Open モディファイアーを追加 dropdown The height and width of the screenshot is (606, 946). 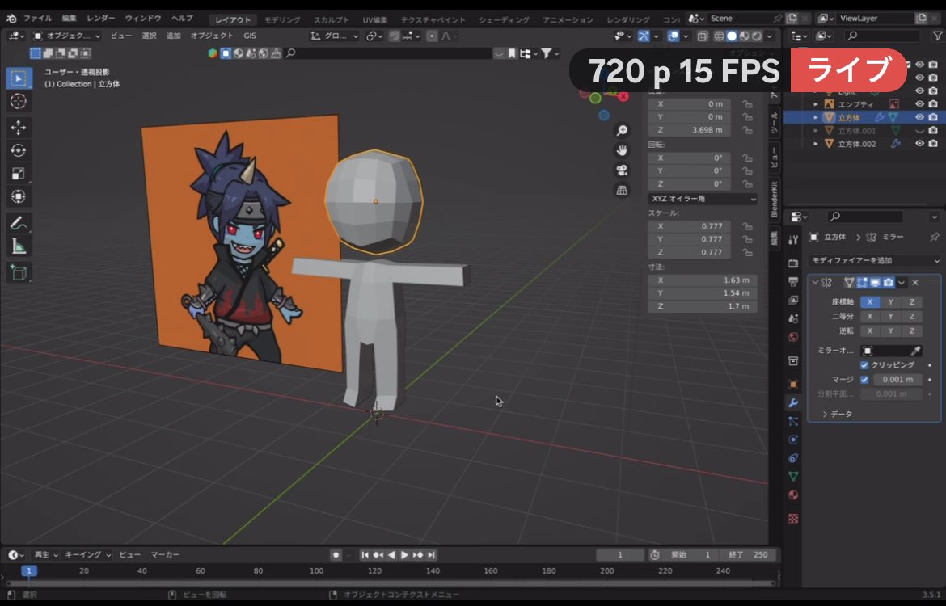pos(874,260)
